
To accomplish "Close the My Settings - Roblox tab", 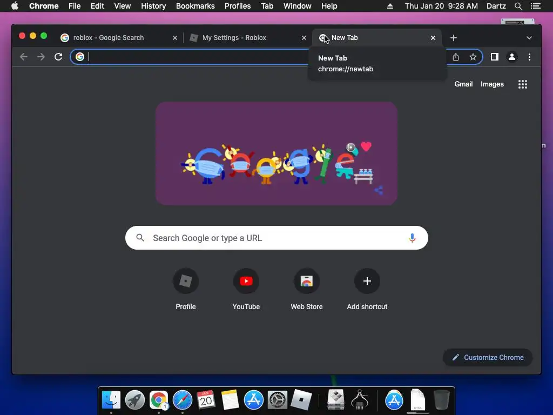I will (304, 38).
